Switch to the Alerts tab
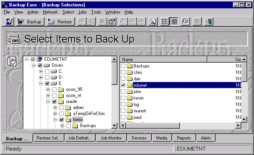This screenshot has width=254, height=155. (206, 138)
